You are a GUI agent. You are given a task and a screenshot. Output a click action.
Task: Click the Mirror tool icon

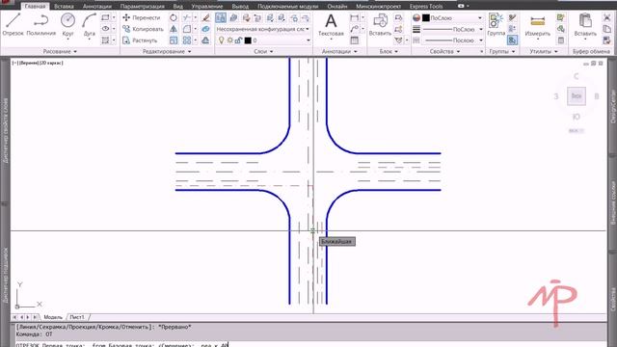coord(174,29)
